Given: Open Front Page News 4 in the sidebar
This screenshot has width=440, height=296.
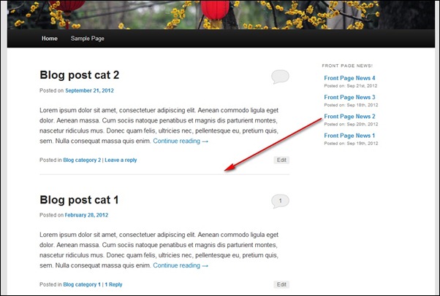Looking at the screenshot, I should [x=349, y=78].
